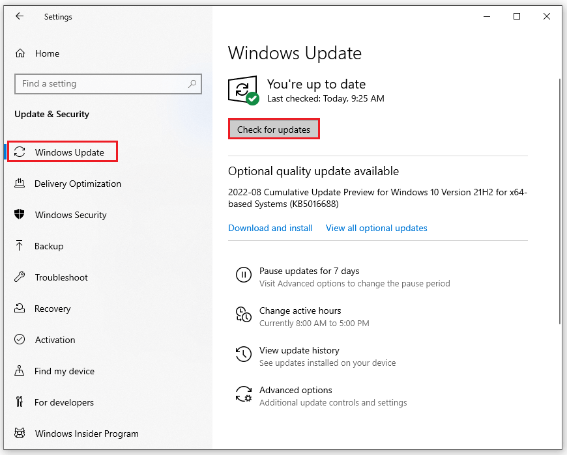This screenshot has width=567, height=455.
Task: Click the Advanced options gear icon
Action: [244, 394]
